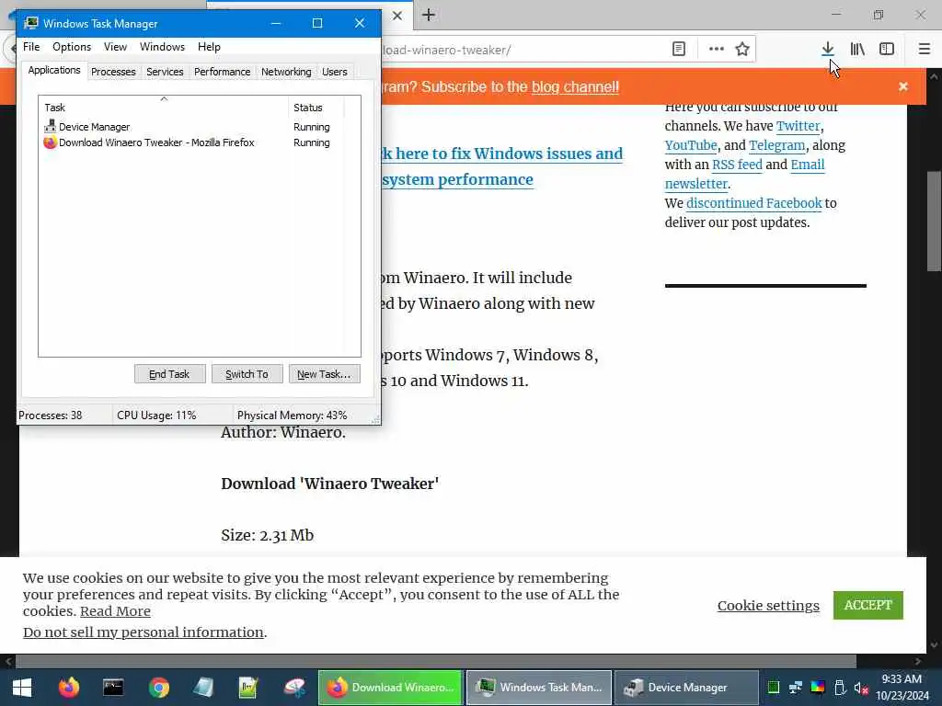Open the network tray icon
The image size is (942, 706).
796,688
